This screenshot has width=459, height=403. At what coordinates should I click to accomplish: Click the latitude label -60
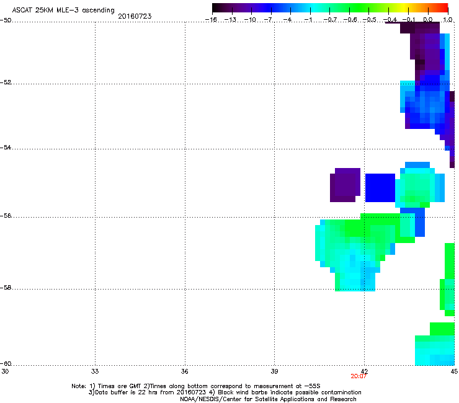pos(6,364)
